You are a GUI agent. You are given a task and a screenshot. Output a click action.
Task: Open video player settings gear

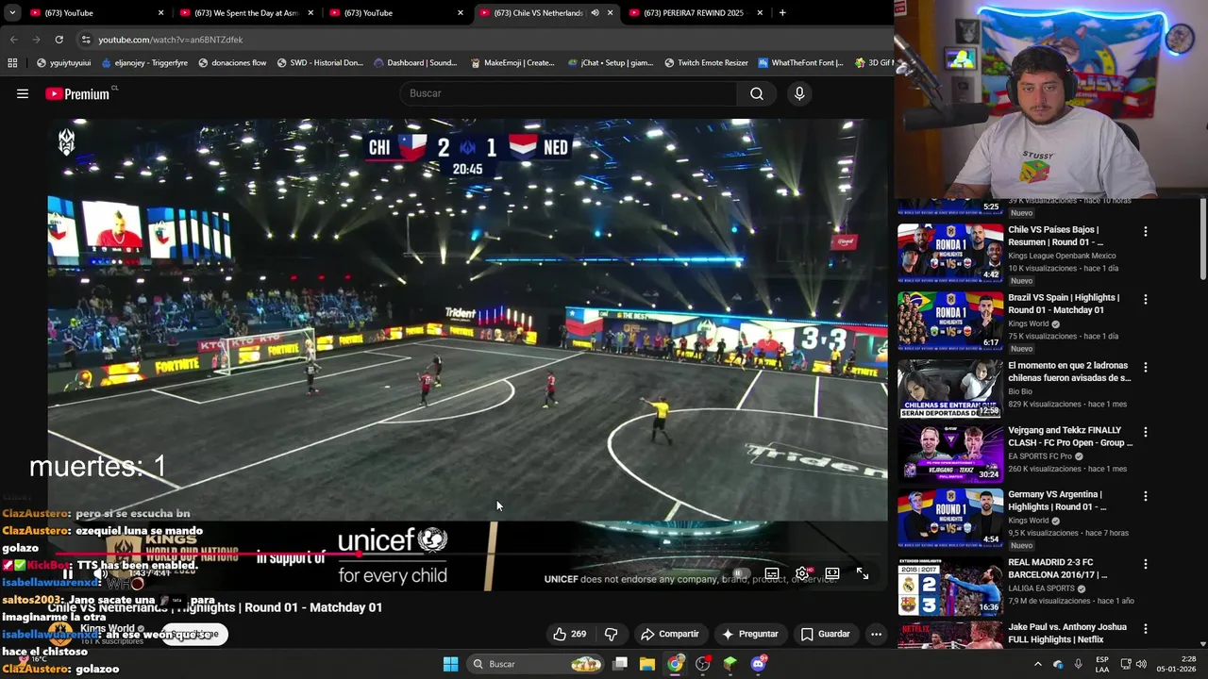point(802,573)
